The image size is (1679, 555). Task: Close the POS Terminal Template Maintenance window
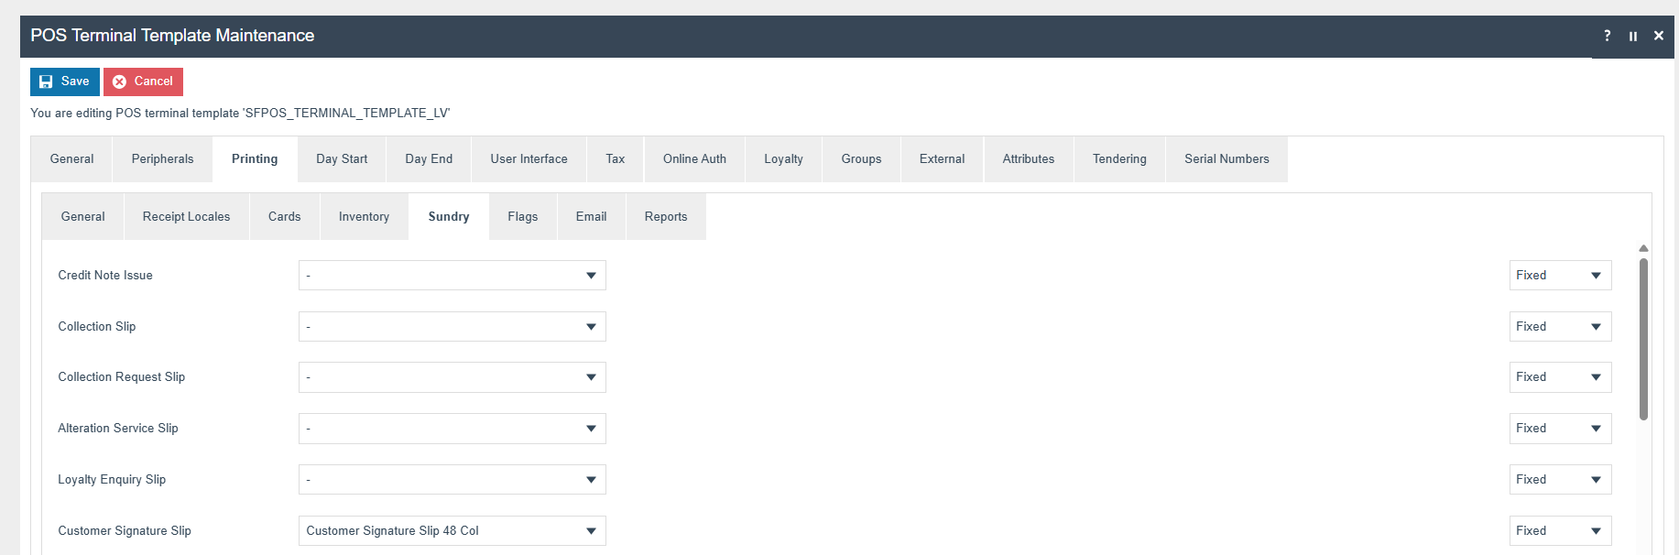(x=1658, y=36)
